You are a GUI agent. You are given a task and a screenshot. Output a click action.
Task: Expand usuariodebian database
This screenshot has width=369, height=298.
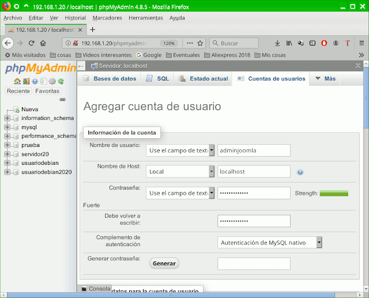coord(7,163)
